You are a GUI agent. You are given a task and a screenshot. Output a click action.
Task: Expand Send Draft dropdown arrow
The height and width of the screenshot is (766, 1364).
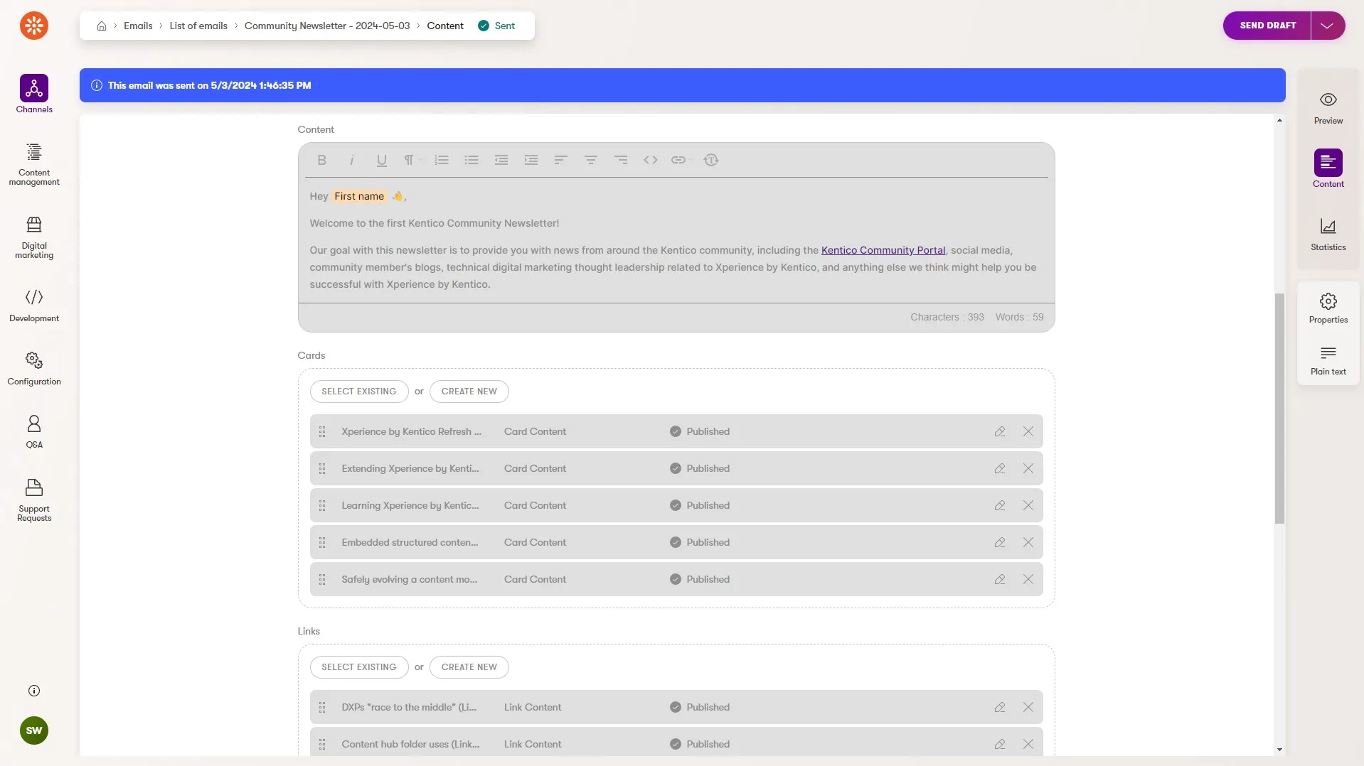pyautogui.click(x=1328, y=26)
